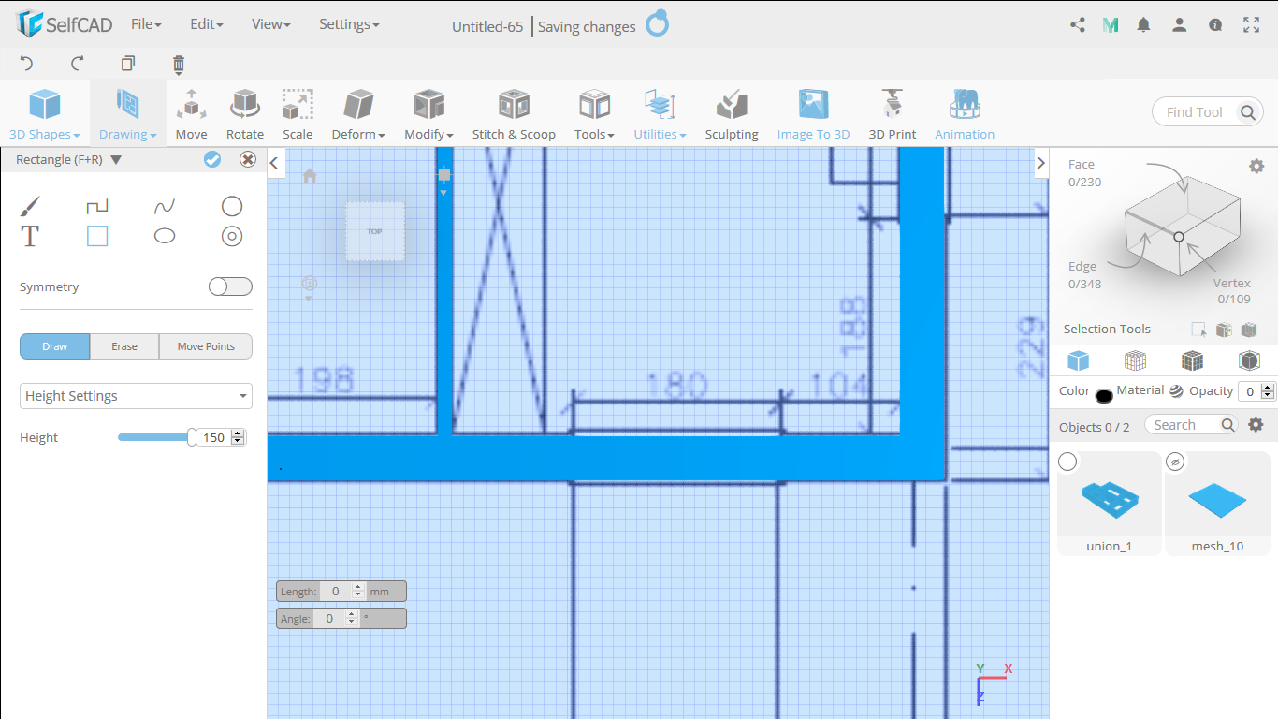Select the Text drawing tool
Screen dimensions: 1278x719
30,236
